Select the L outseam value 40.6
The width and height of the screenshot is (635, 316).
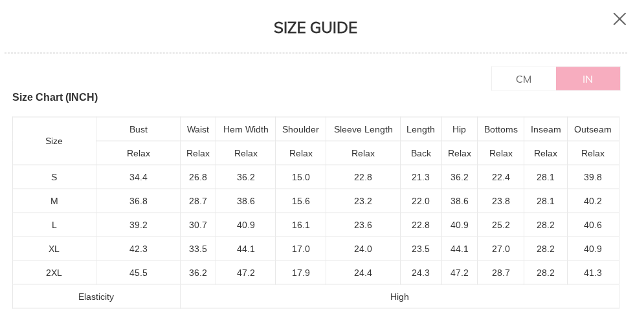click(593, 225)
